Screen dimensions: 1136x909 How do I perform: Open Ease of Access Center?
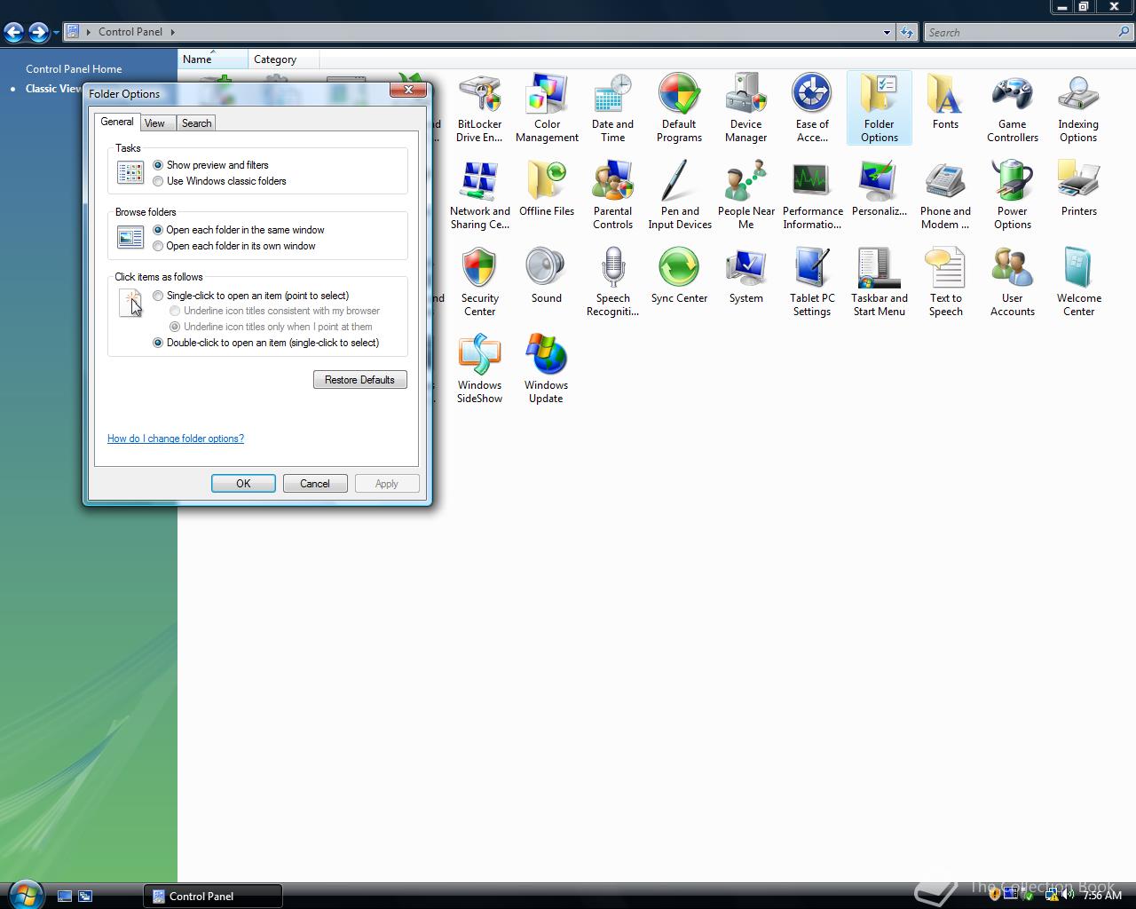pos(812,108)
